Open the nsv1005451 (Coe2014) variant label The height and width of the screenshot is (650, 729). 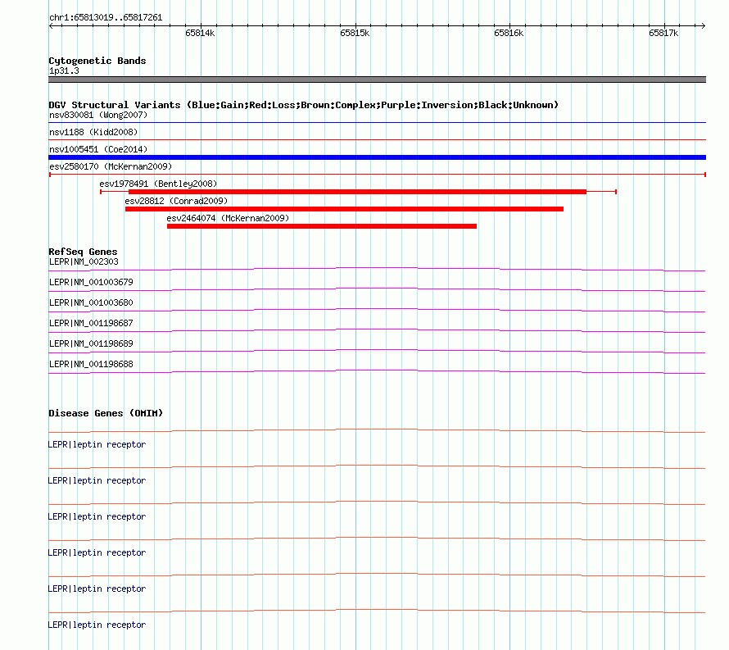coord(98,149)
